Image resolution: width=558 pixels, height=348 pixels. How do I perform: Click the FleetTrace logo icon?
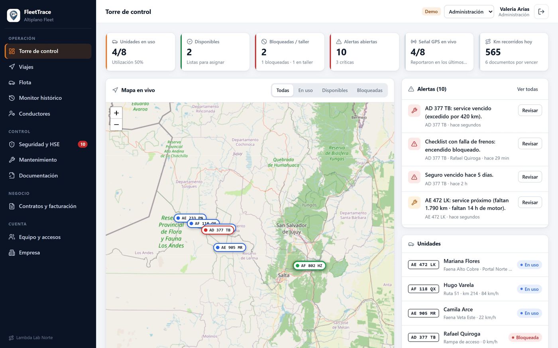pos(14,16)
